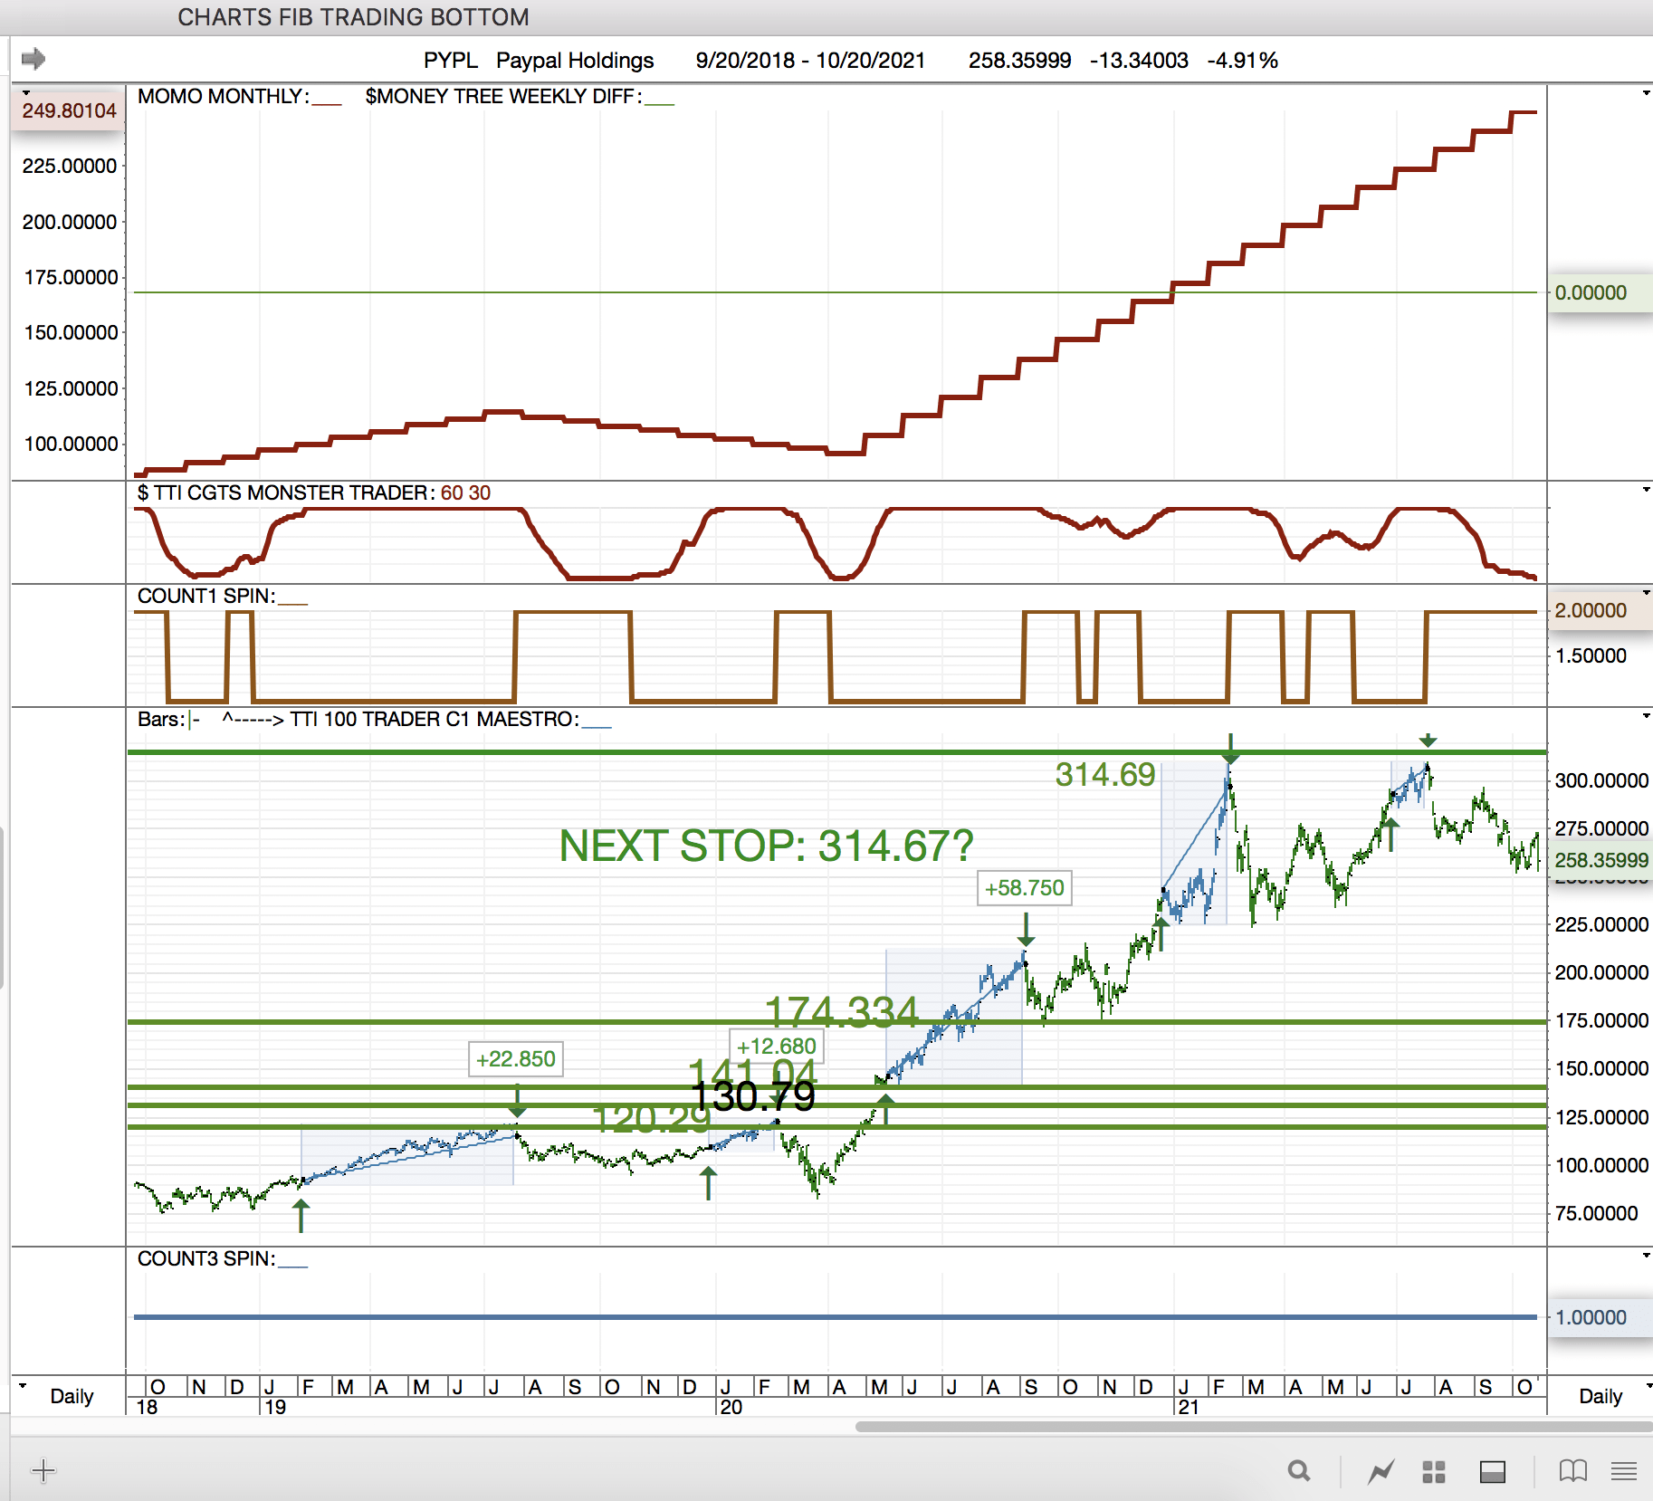Screen dimensions: 1653x1501
Task: Click the blue line swatch after COUNT3 SPIN
Action: coord(293,1266)
